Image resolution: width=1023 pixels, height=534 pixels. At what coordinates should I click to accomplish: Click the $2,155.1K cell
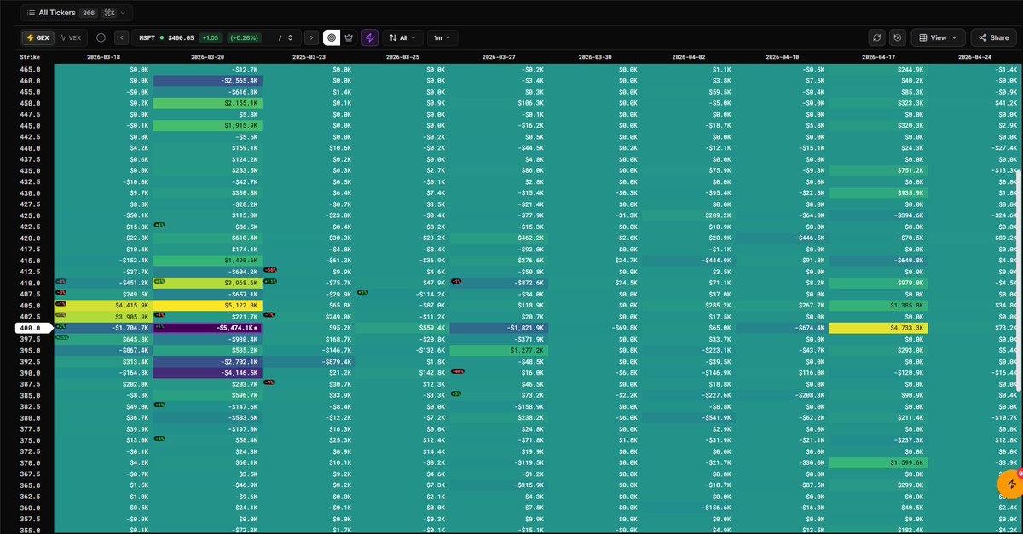click(207, 102)
